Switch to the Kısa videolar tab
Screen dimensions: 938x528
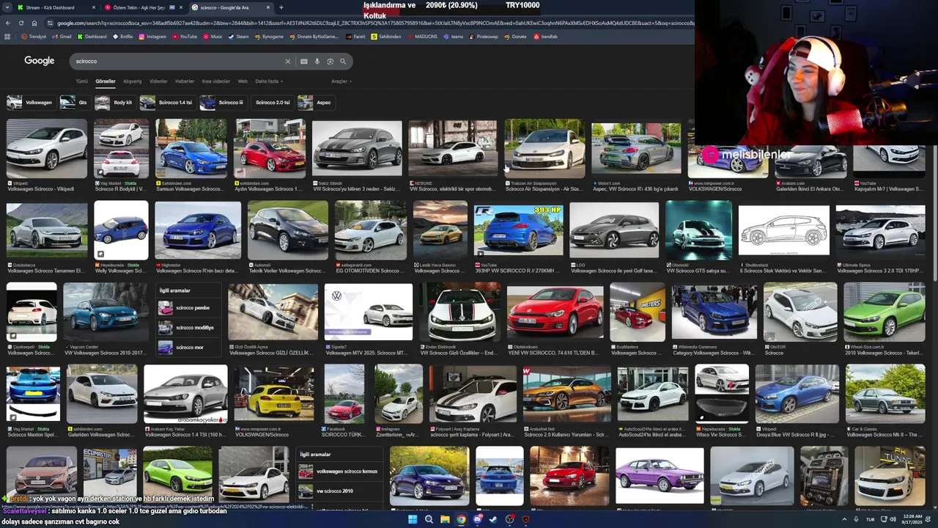[215, 81]
